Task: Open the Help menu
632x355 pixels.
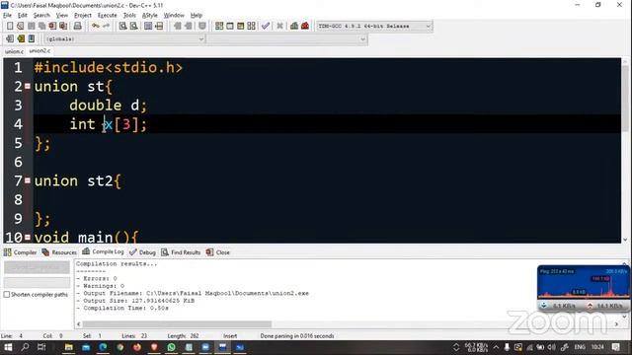Action: click(x=197, y=16)
